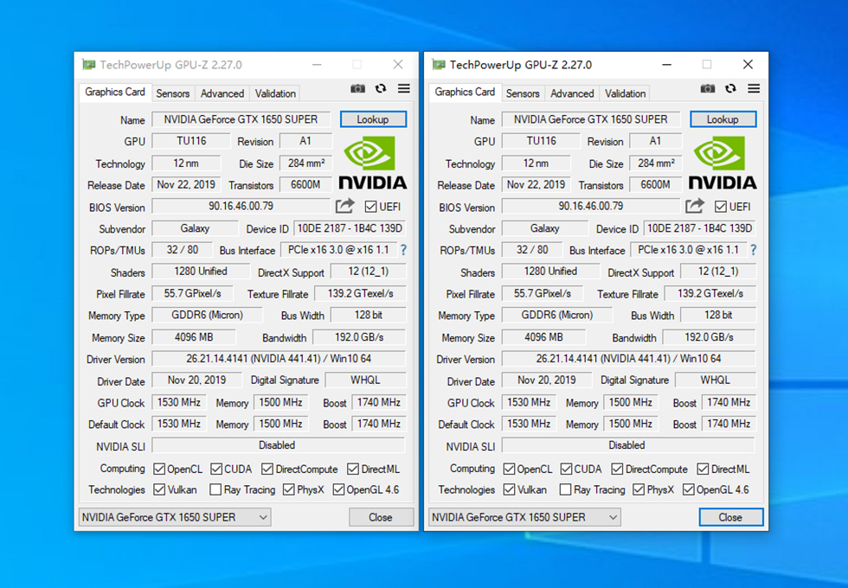848x588 pixels.
Task: Click Boost 1740 MHz in right GPU Clock row
Action: [729, 402]
